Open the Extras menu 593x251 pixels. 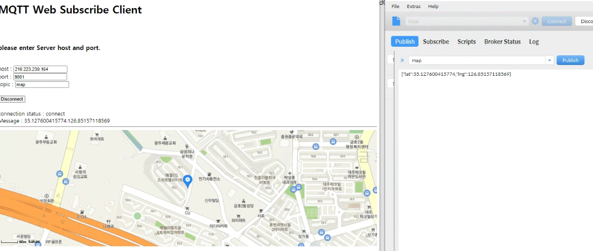point(413,6)
